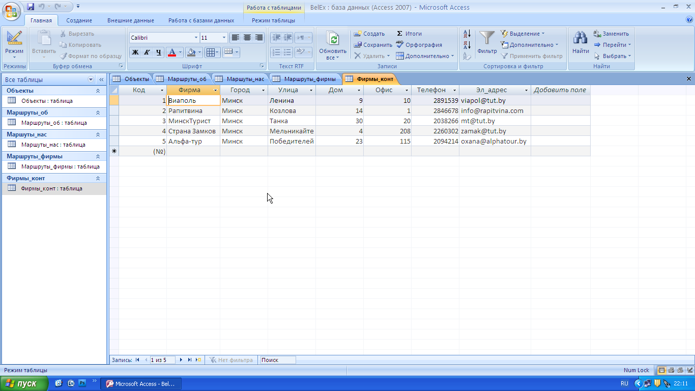Open Итоги totals button

pos(409,34)
